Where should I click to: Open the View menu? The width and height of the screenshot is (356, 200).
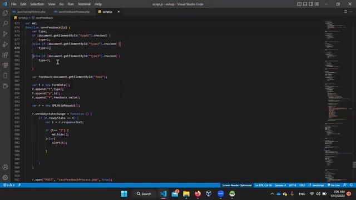click(x=52, y=4)
